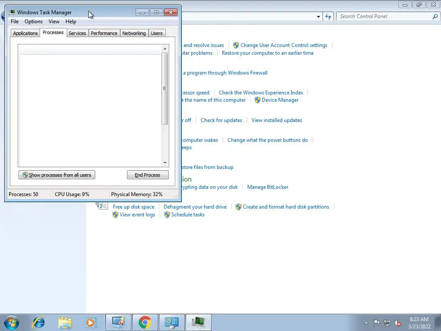This screenshot has height=331, width=441.
Task: Click shield icon beside Schedule tasks
Action: point(167,215)
